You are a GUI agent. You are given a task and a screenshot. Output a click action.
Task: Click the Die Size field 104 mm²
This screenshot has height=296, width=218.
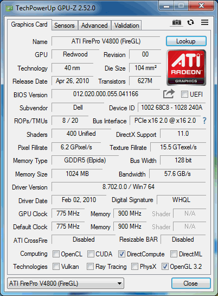tap(145, 67)
